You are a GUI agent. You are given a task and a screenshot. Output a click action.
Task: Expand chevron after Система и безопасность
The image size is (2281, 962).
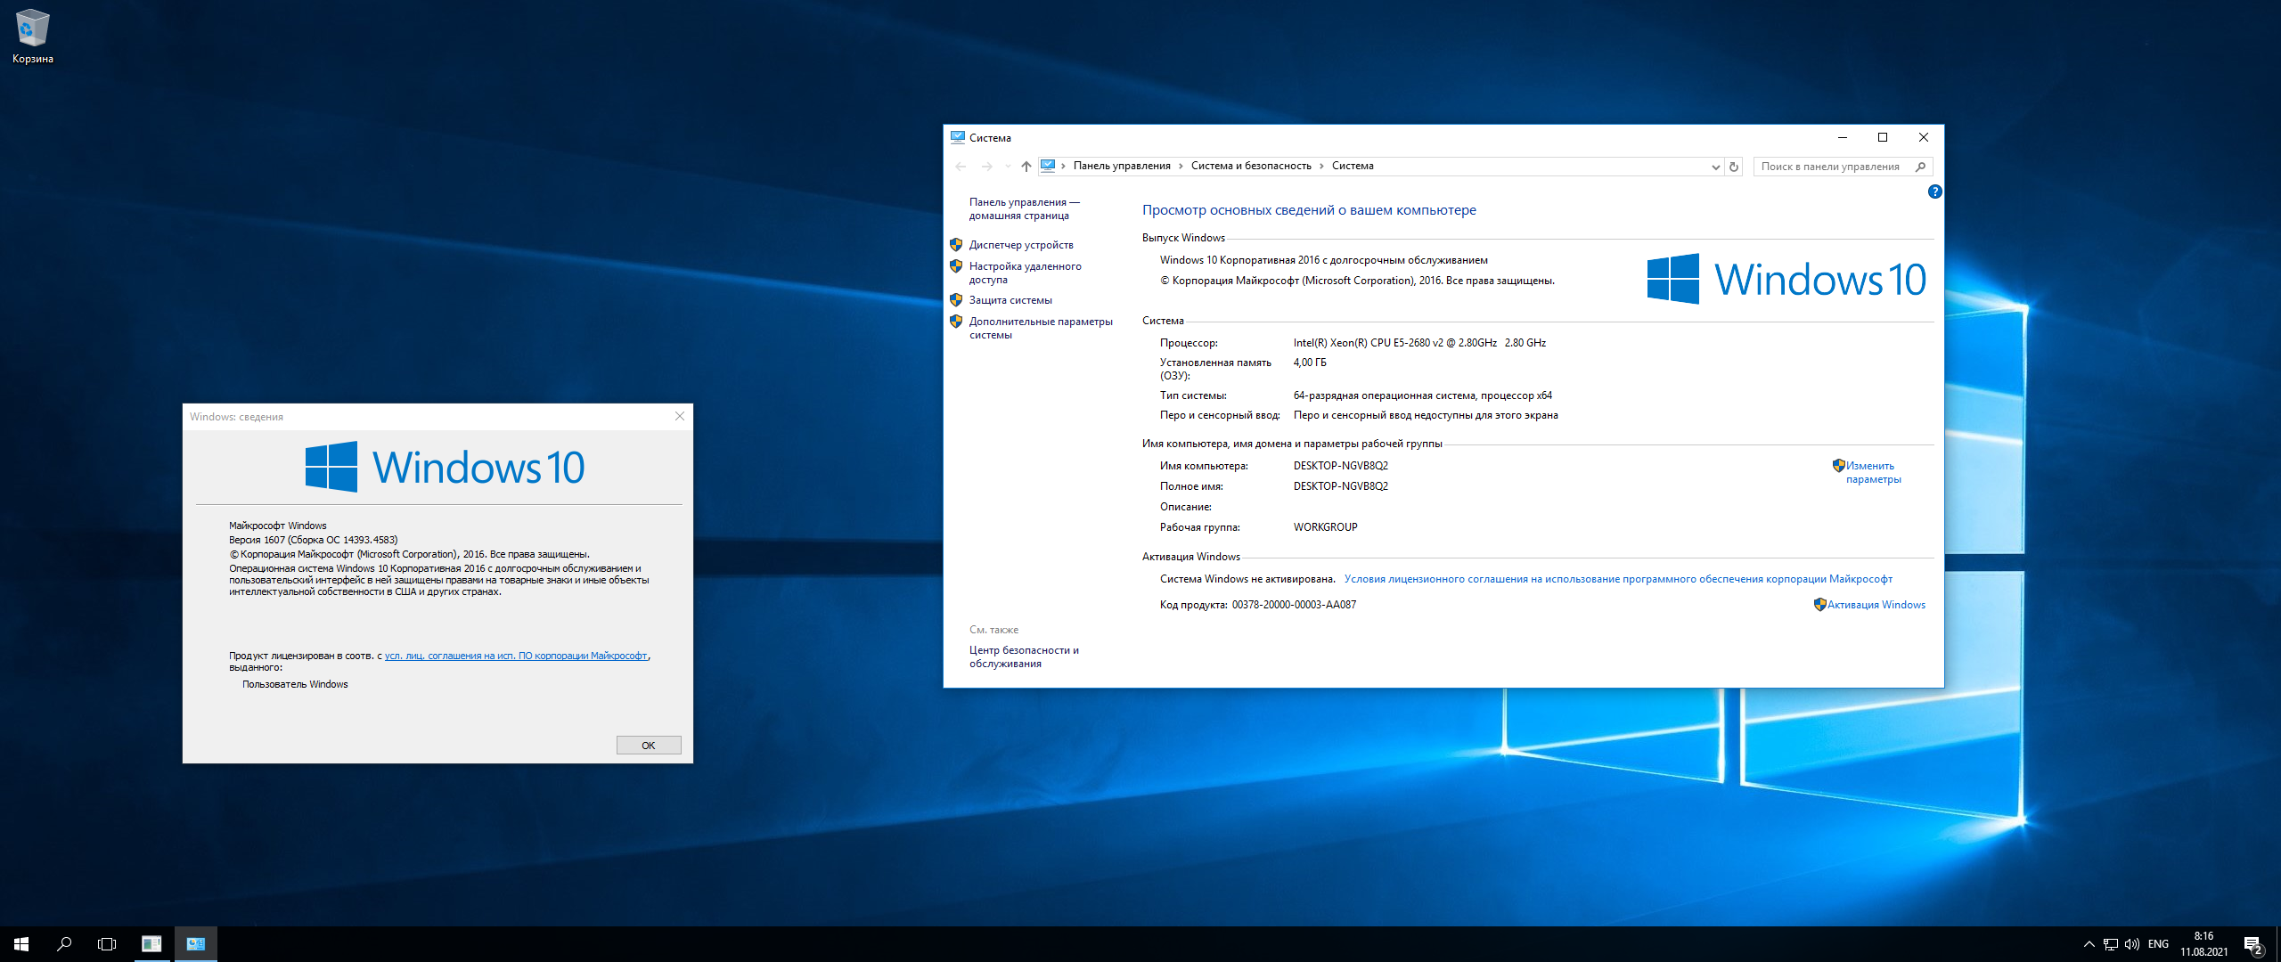coord(1321,167)
